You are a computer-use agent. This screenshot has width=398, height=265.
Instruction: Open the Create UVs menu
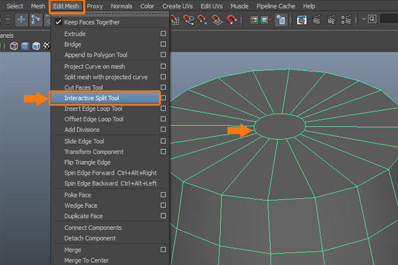[x=179, y=6]
